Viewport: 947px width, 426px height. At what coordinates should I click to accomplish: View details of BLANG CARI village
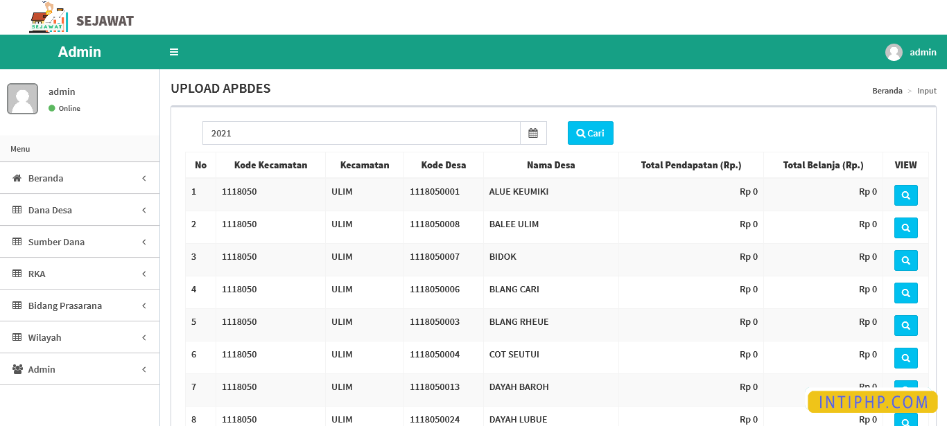coord(905,293)
